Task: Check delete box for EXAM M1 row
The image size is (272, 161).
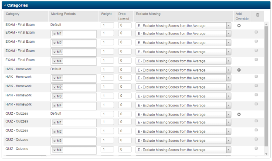Action: [x=256, y=32]
